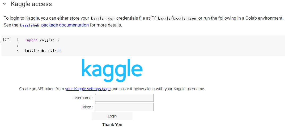
Task: Click the kagglehub.login() code line
Action: [43, 51]
